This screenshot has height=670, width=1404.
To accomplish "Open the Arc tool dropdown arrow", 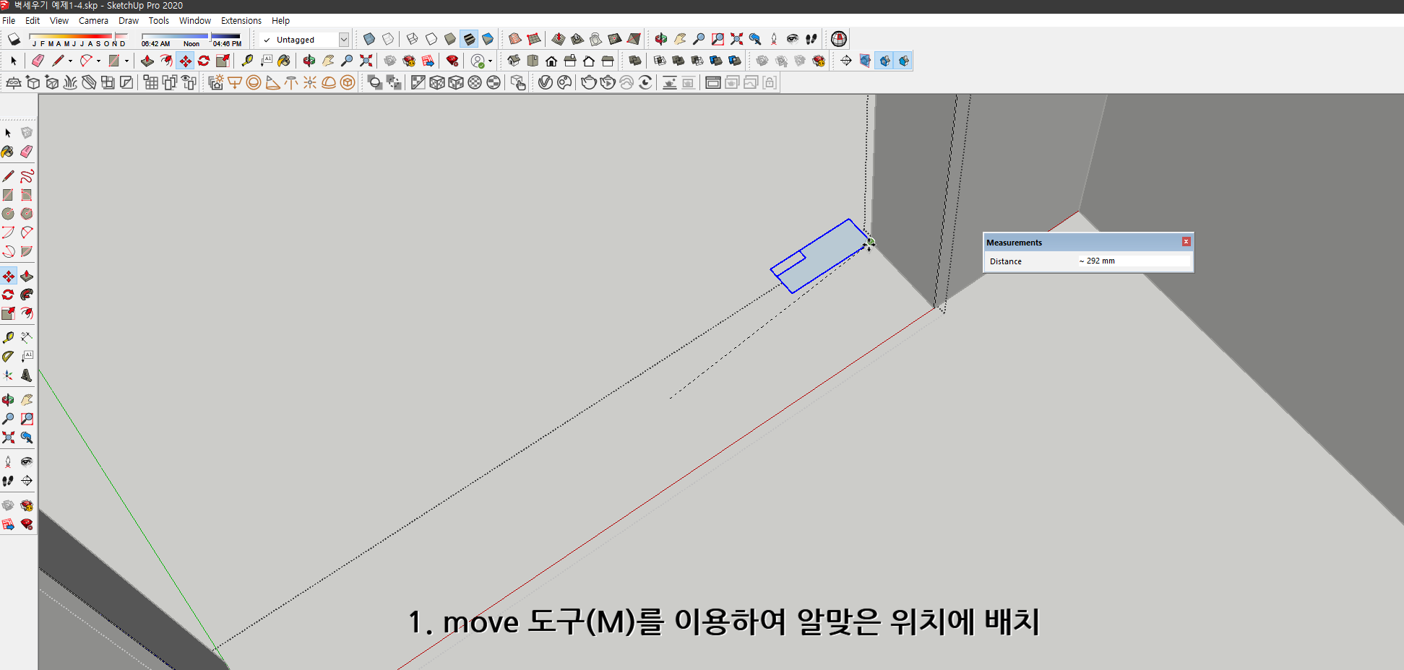I will coord(99,61).
